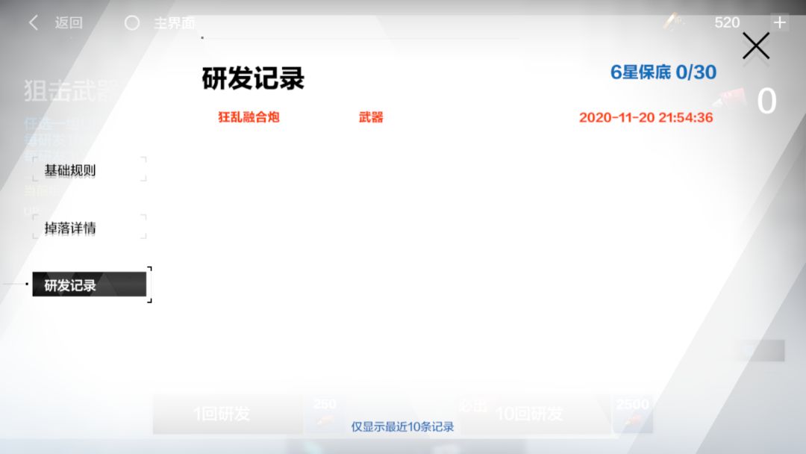806x454 pixels.
Task: Select the 研发记录 tab
Action: [90, 284]
